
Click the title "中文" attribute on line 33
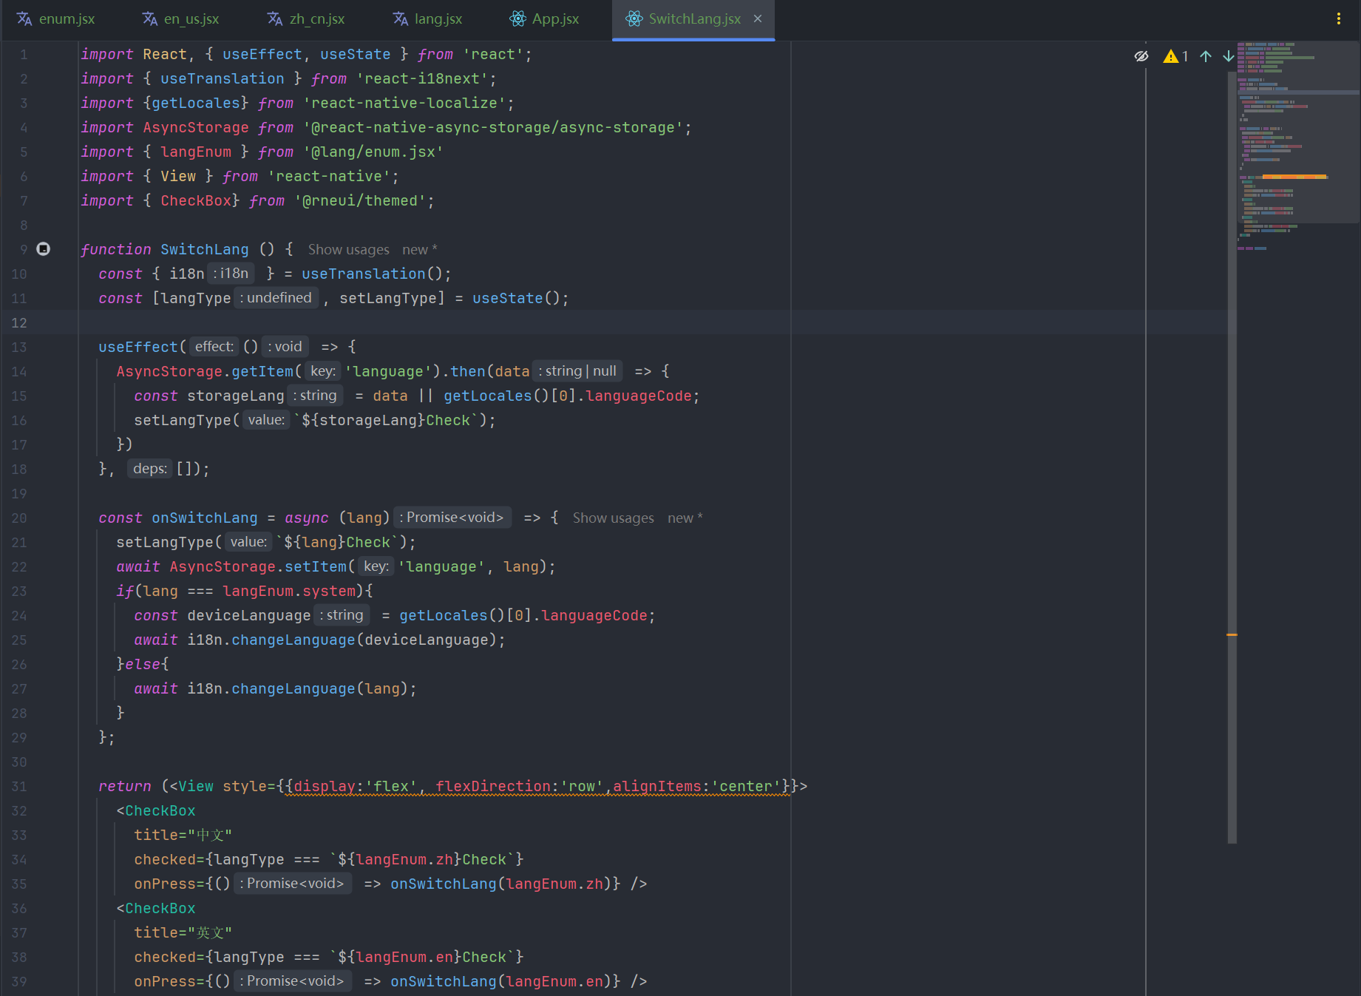(183, 836)
